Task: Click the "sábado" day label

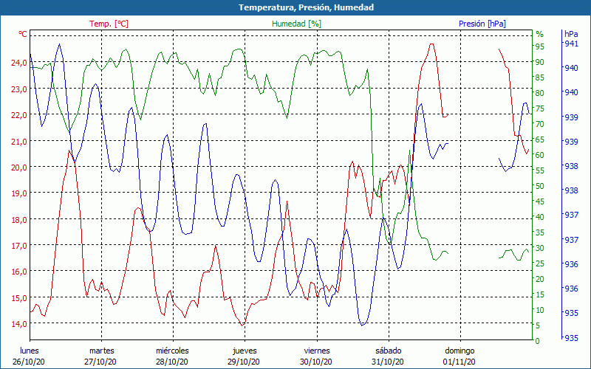Action: click(389, 351)
